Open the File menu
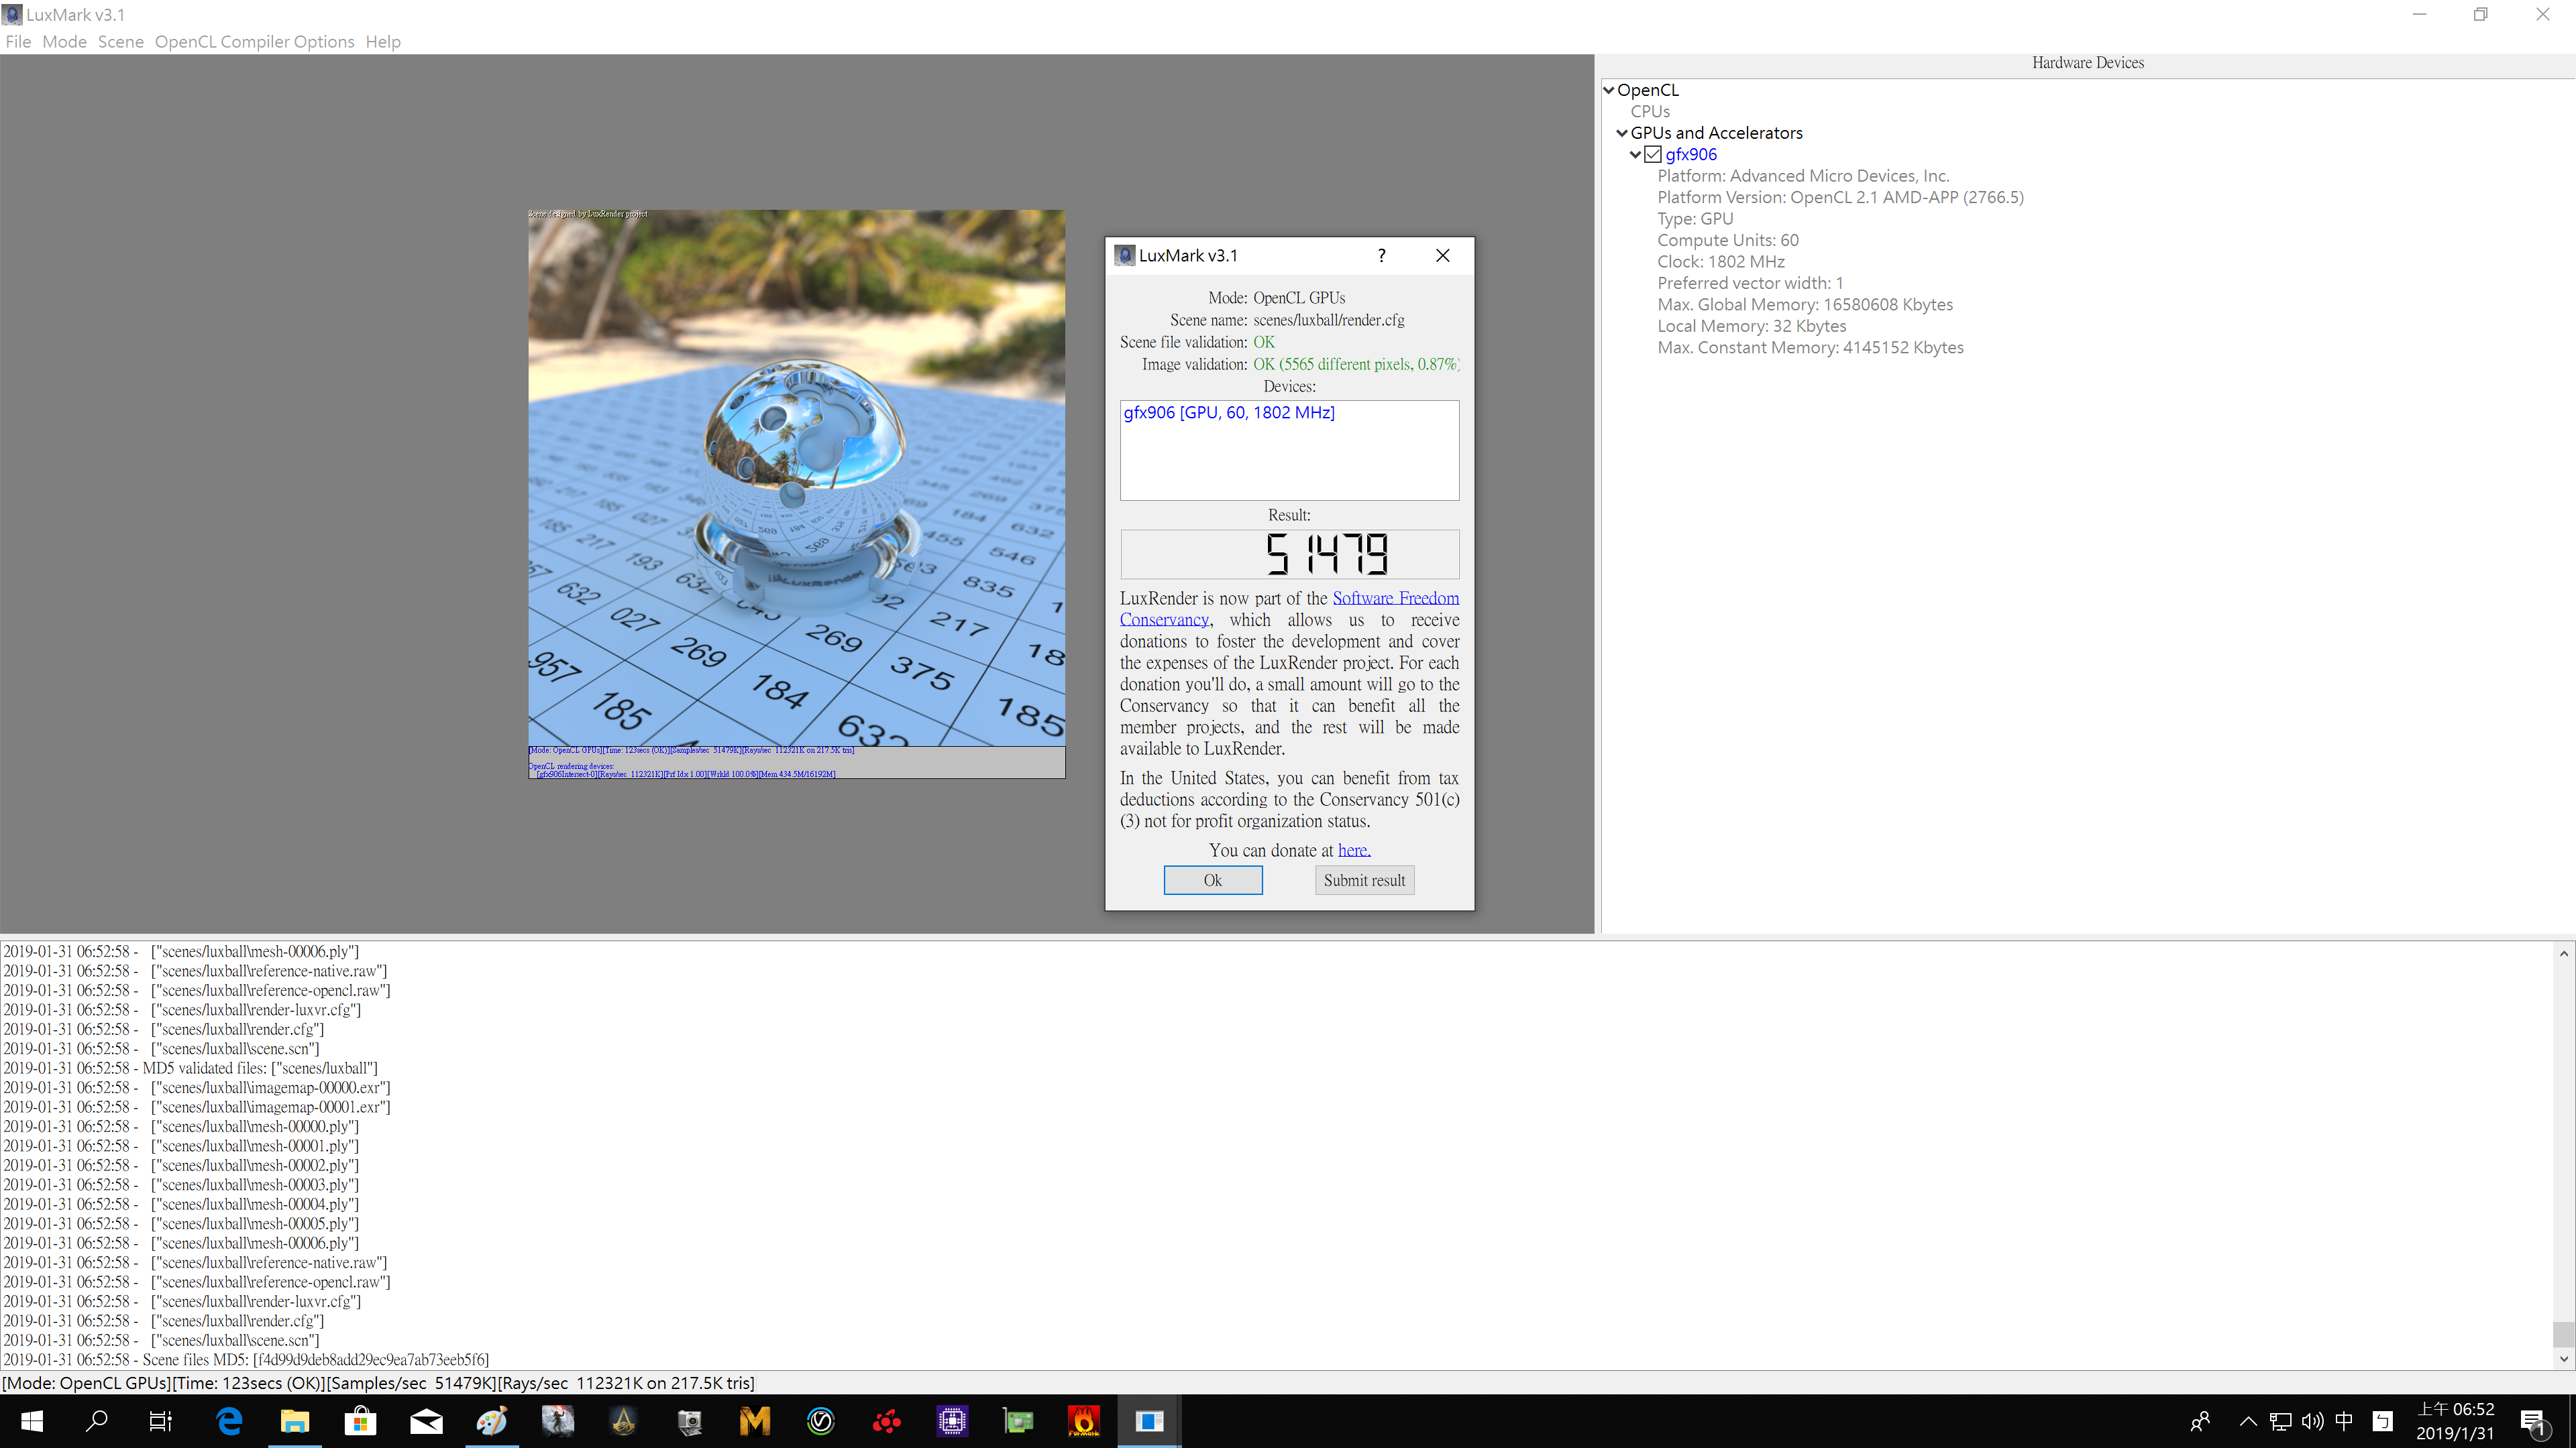 (18, 41)
